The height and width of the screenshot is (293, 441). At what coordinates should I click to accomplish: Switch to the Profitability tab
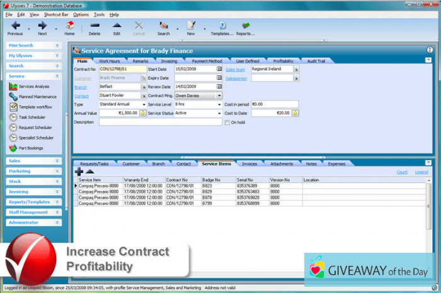pos(283,61)
